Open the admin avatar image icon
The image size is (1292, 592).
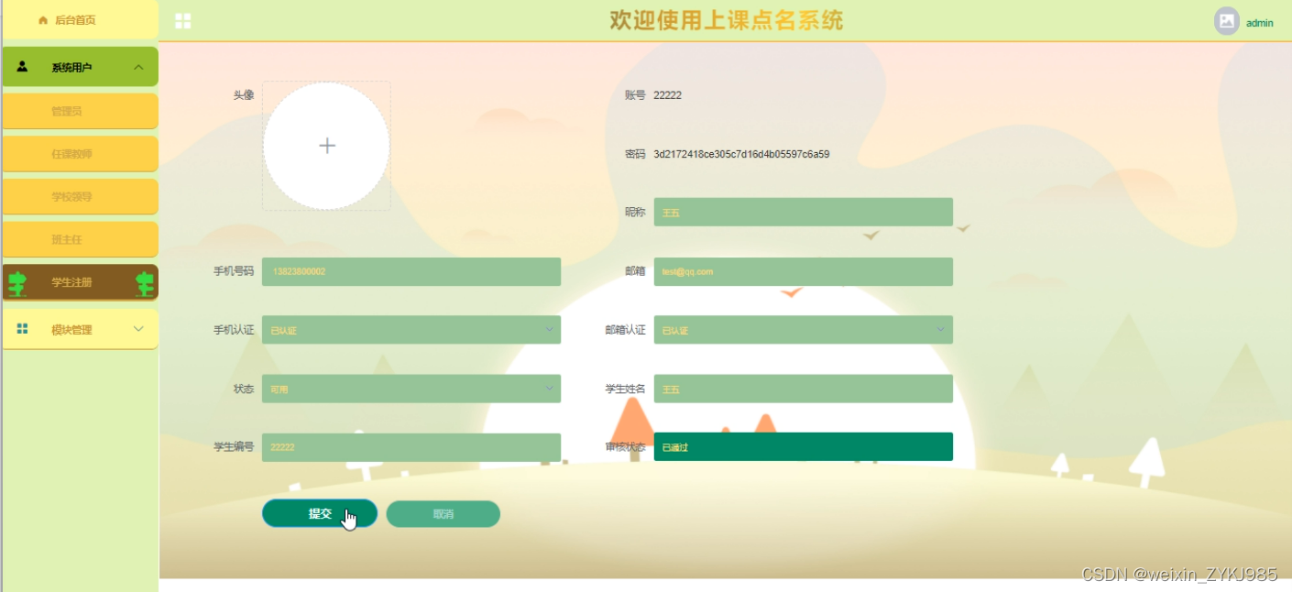click(x=1227, y=21)
